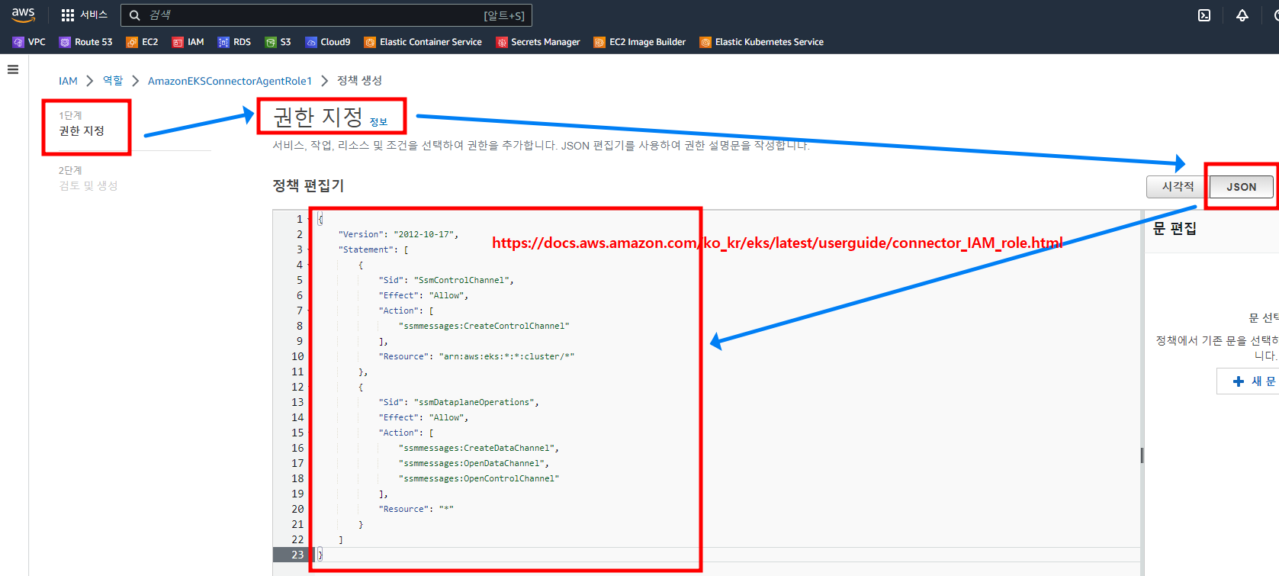Switch editor to 시각적 mode
Screen dimensions: 1279x576
point(1178,187)
